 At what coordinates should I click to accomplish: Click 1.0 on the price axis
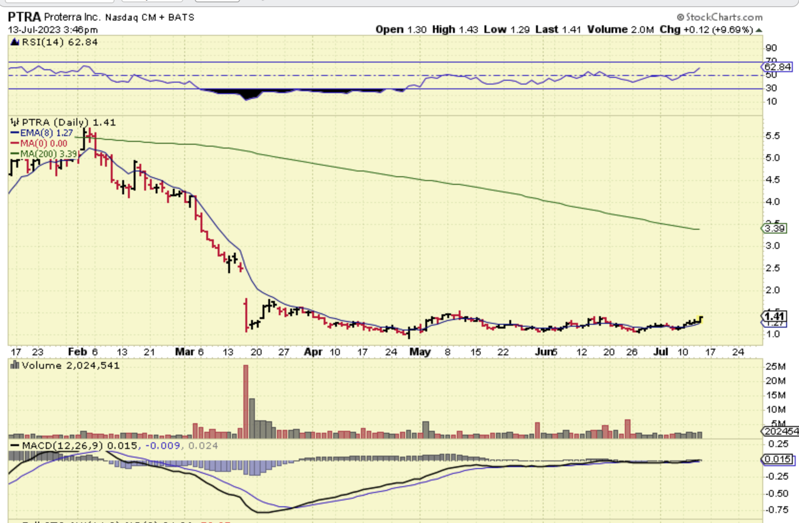click(773, 334)
